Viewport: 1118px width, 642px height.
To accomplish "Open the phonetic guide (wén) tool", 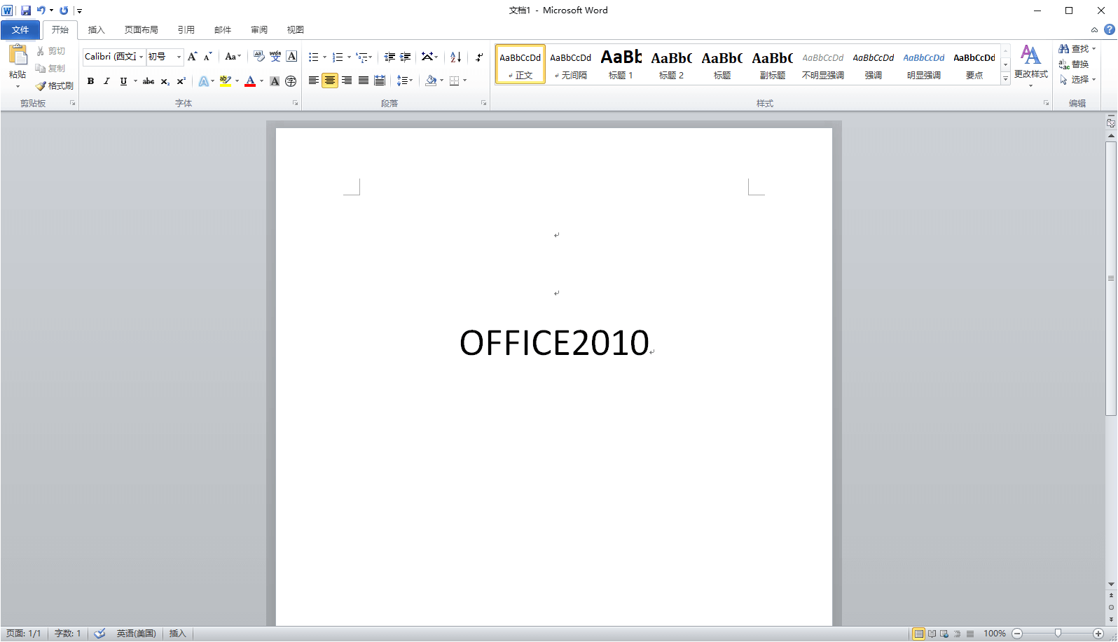I will pyautogui.click(x=275, y=57).
